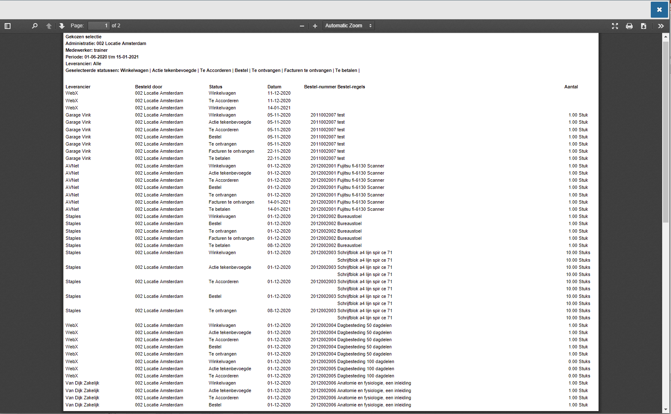Print the document
This screenshot has width=671, height=414.
629,26
